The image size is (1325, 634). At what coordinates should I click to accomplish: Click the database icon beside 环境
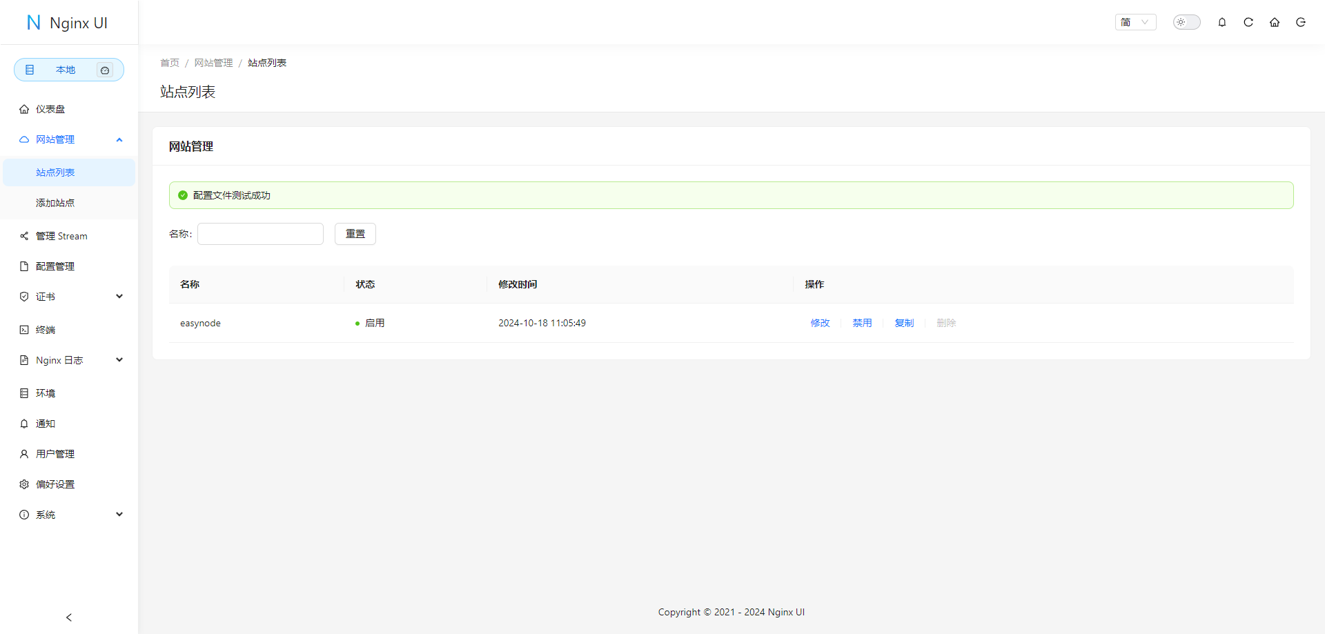point(24,393)
